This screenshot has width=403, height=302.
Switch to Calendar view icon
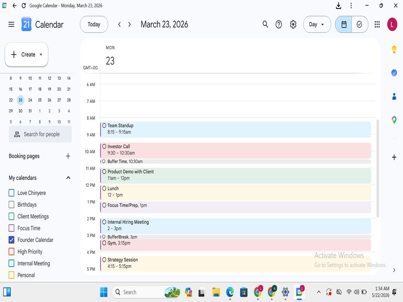coord(344,25)
